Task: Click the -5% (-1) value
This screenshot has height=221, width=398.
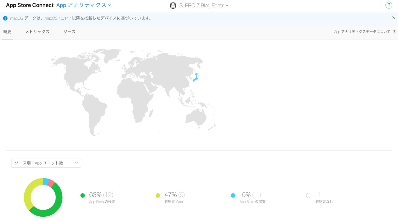Action: [250, 195]
